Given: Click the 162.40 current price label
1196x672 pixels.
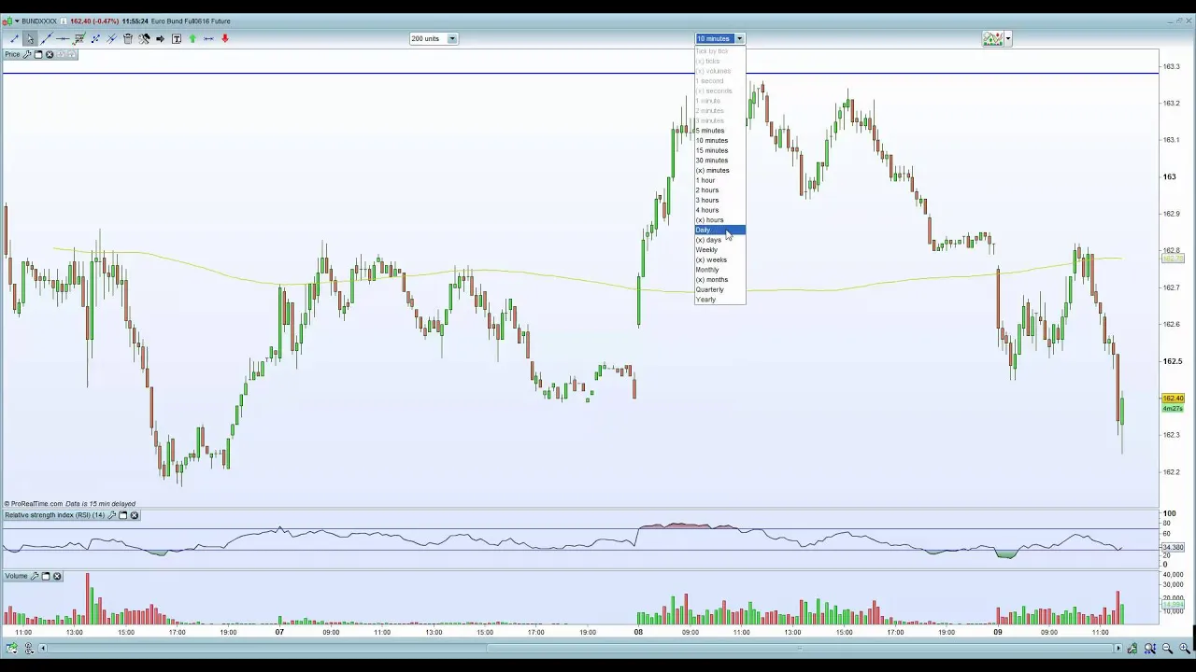Looking at the screenshot, I should coord(1173,399).
